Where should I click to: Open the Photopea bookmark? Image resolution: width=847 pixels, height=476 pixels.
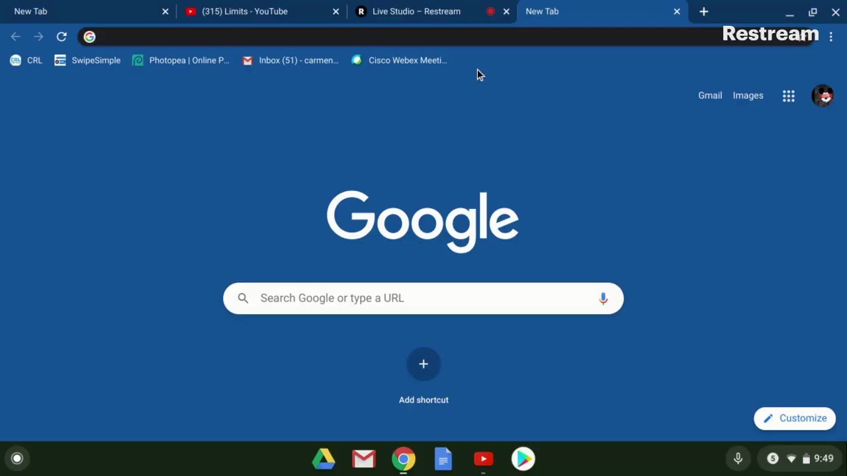click(181, 60)
